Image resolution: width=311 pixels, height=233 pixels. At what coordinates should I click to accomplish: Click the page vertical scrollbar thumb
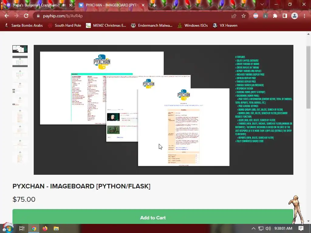point(308,77)
